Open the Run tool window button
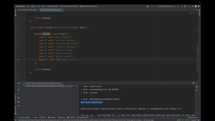The image size is (215, 121). click(35, 117)
